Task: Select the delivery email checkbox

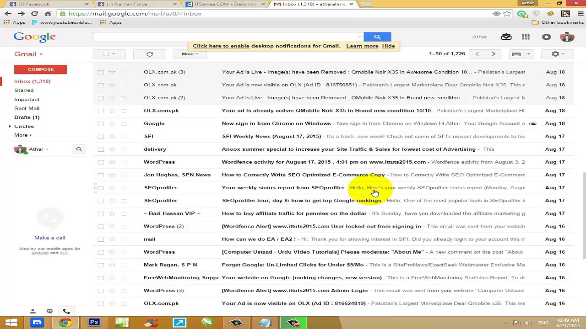Action: tap(101, 149)
